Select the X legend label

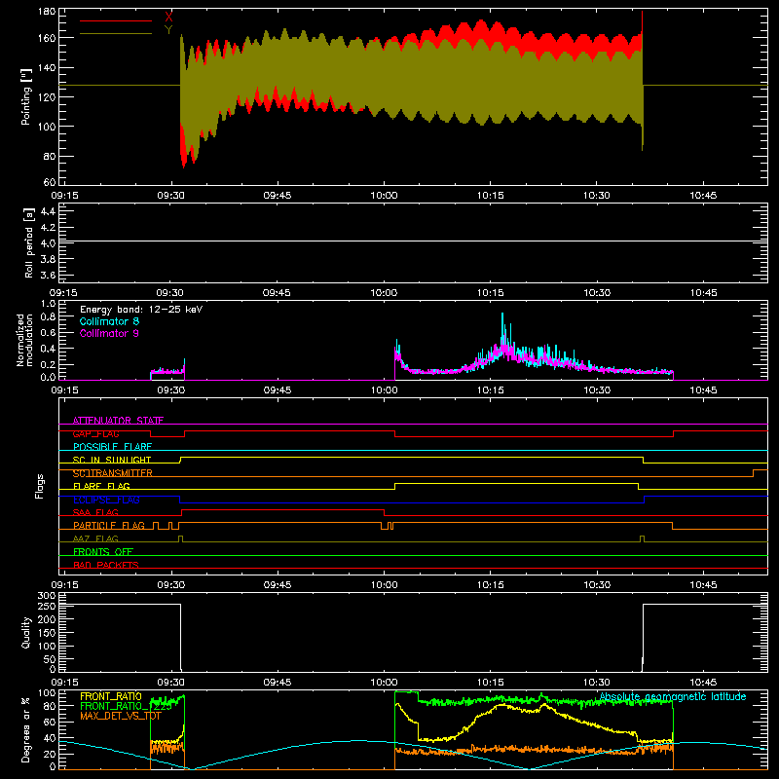(x=168, y=18)
